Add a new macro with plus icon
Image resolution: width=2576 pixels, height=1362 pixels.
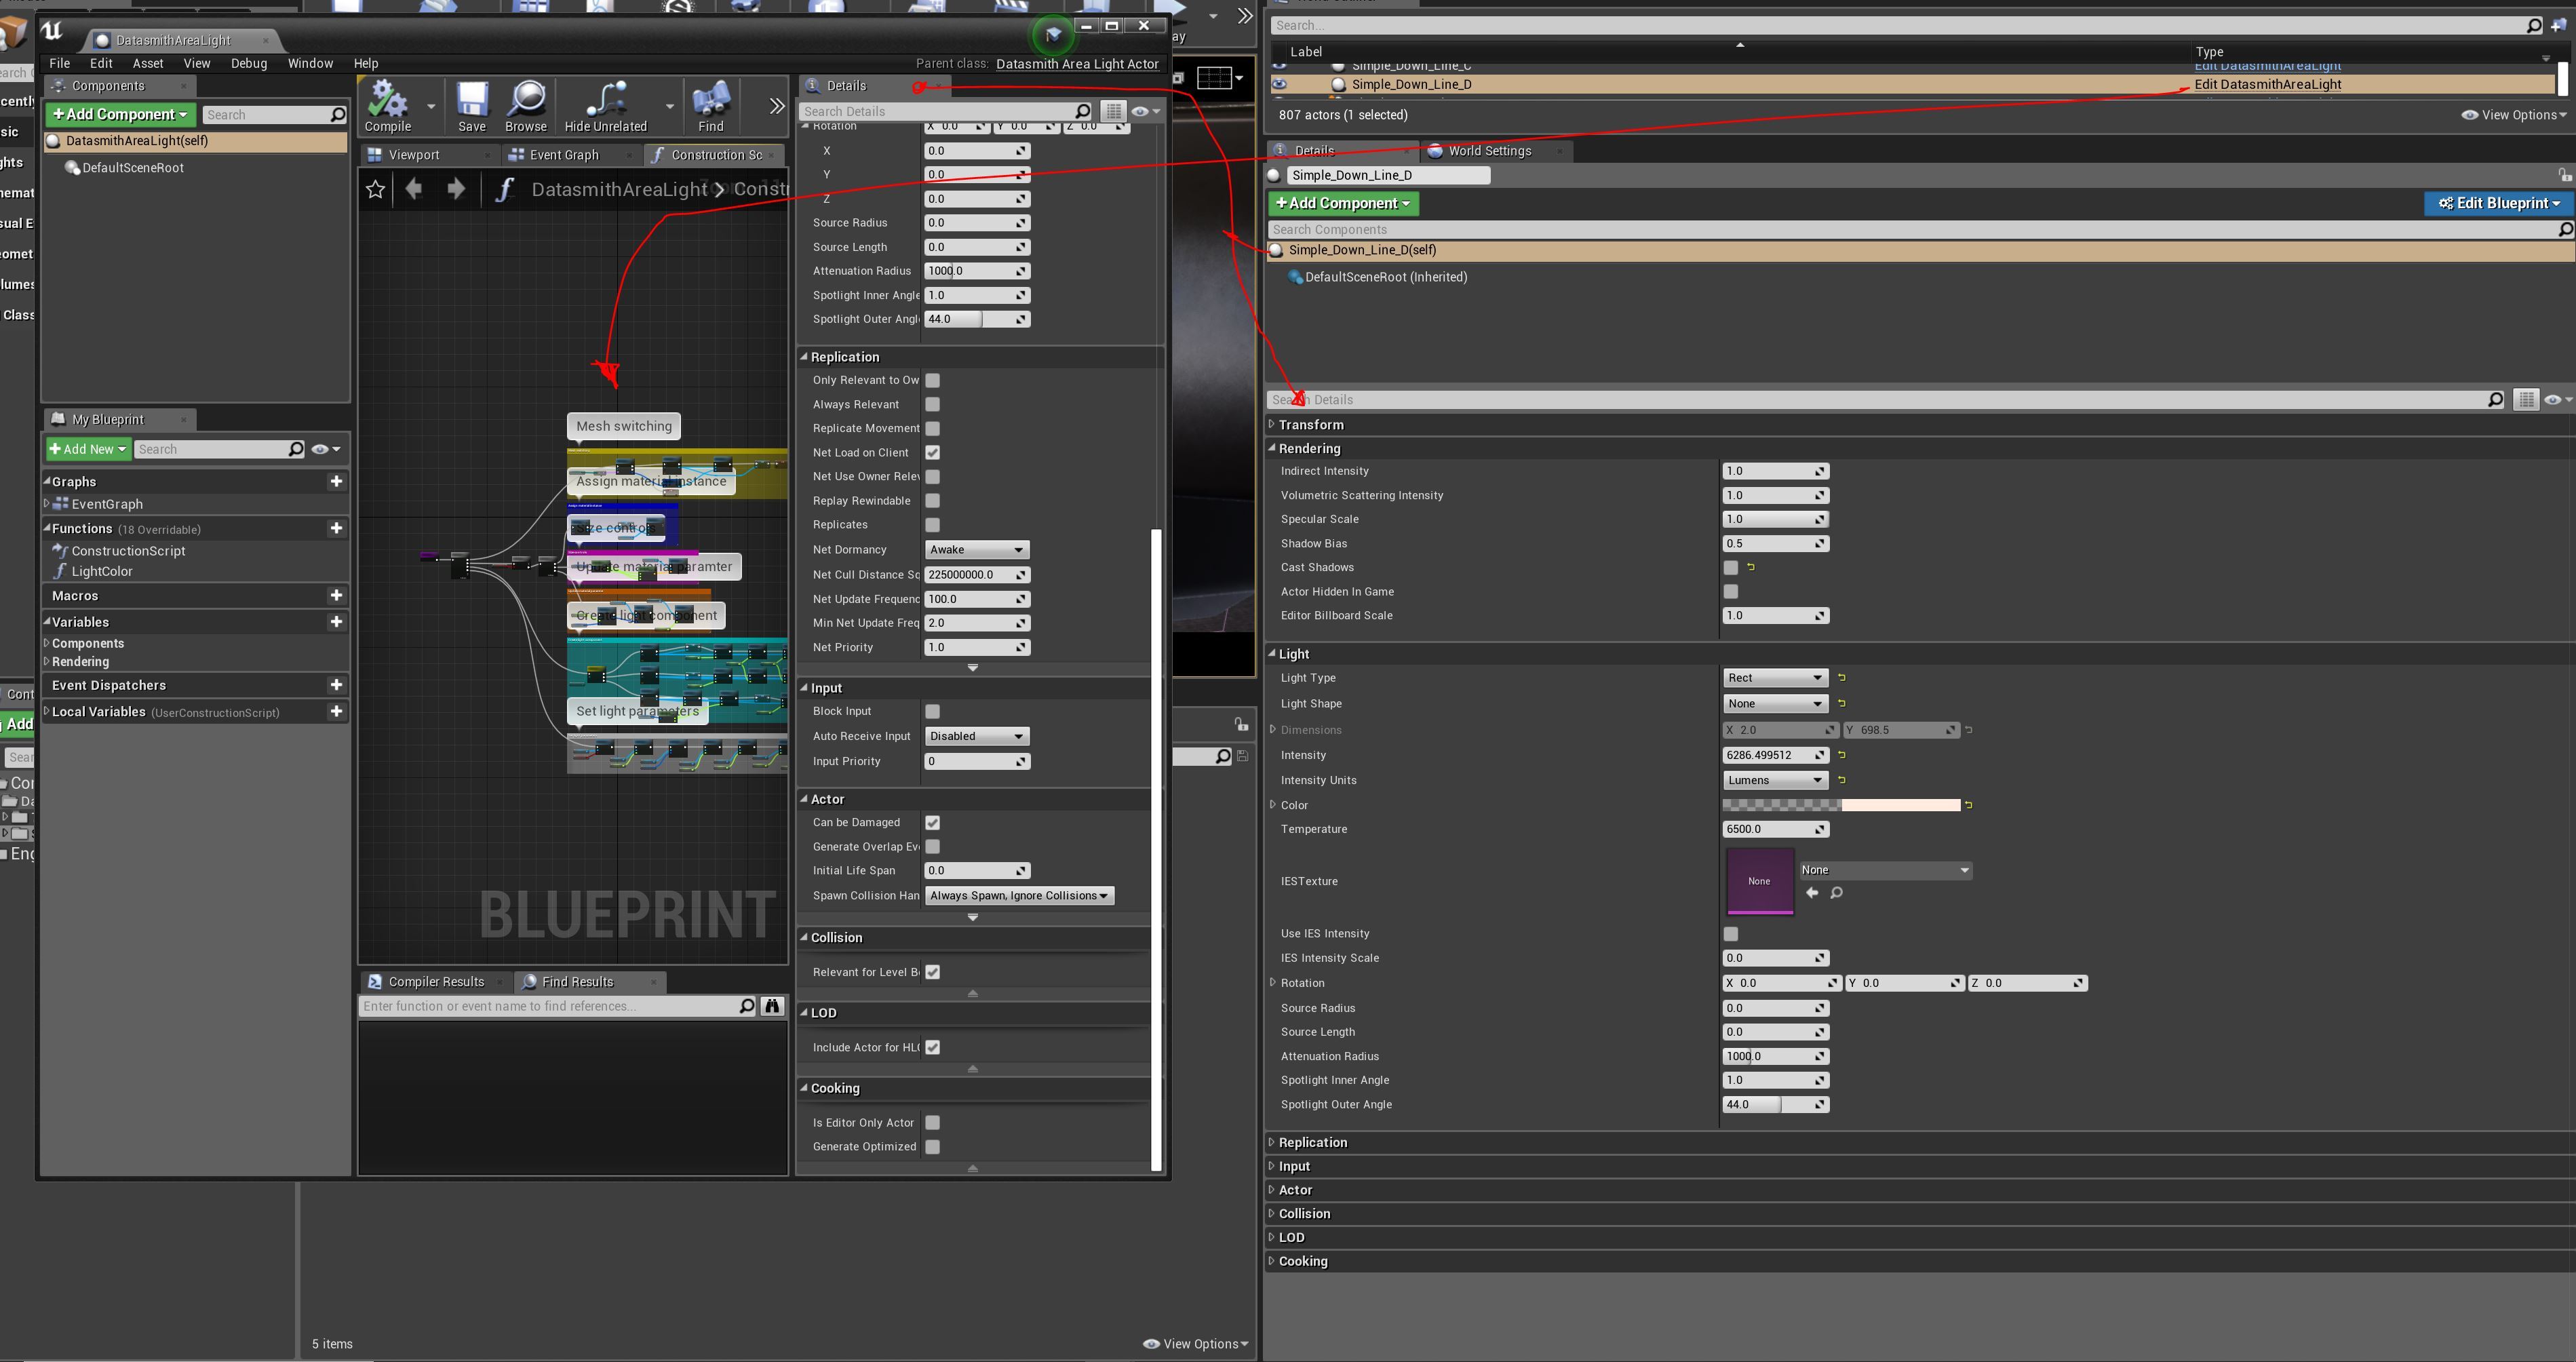[337, 595]
